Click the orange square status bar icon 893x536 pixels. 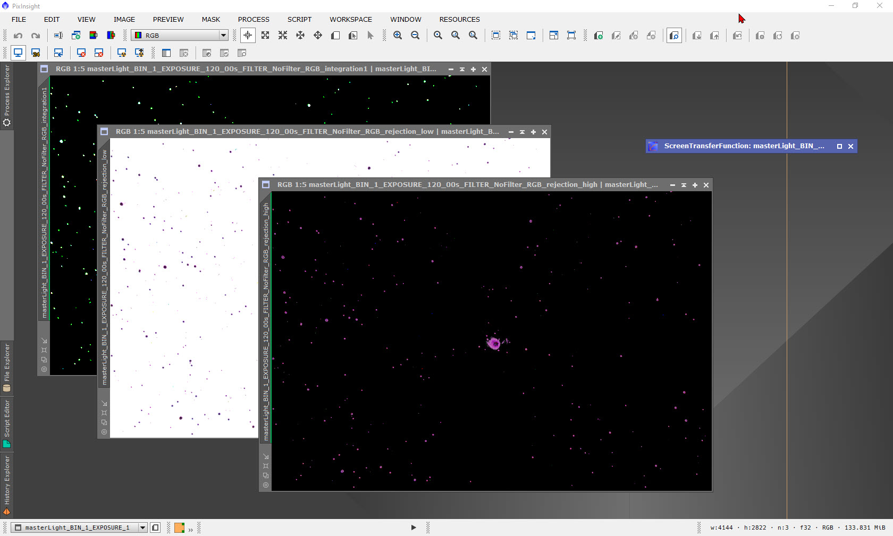179,528
